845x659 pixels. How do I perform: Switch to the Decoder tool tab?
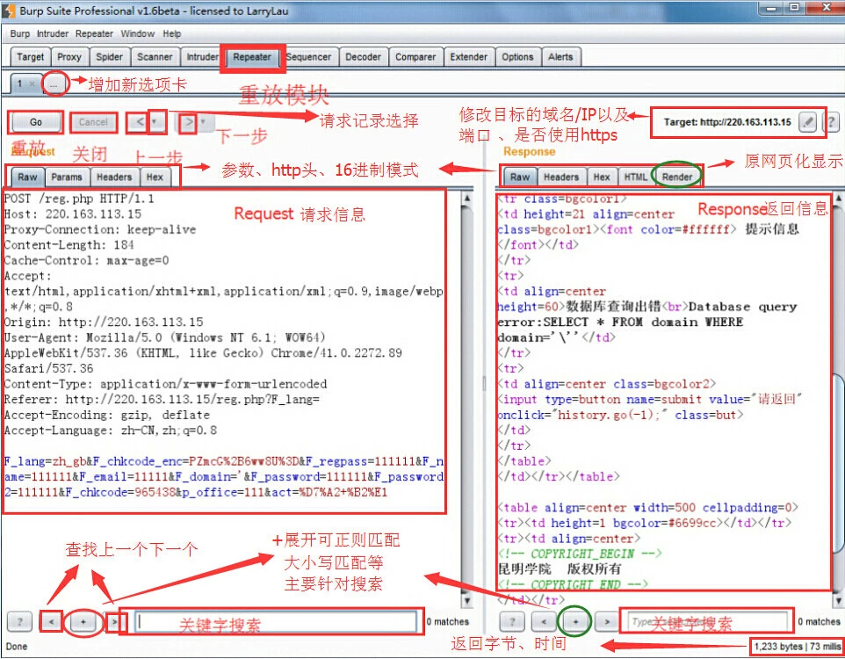point(364,56)
